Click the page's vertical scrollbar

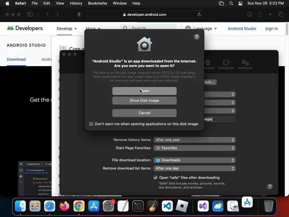287,29
